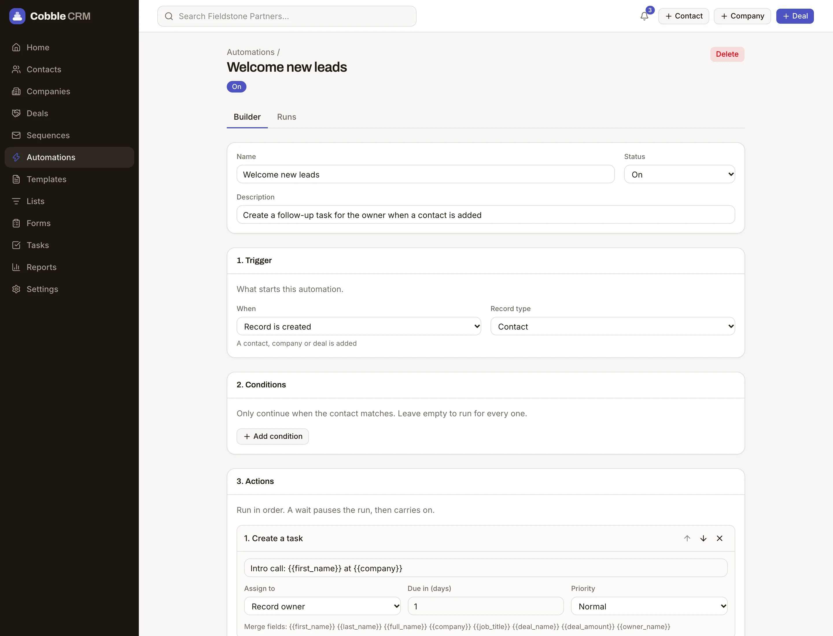The image size is (833, 636).
Task: Open the notifications bell icon
Action: (x=644, y=16)
